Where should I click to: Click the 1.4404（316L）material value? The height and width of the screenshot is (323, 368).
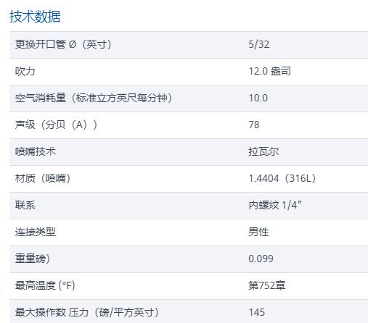pyautogui.click(x=282, y=178)
